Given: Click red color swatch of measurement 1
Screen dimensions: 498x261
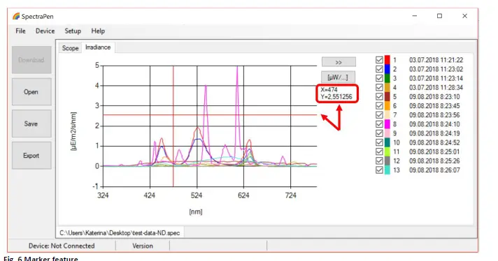Looking at the screenshot, I should (x=387, y=60).
